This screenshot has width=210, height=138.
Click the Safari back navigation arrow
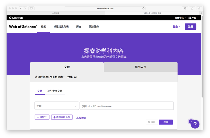pyautogui.click(x=21, y=8)
